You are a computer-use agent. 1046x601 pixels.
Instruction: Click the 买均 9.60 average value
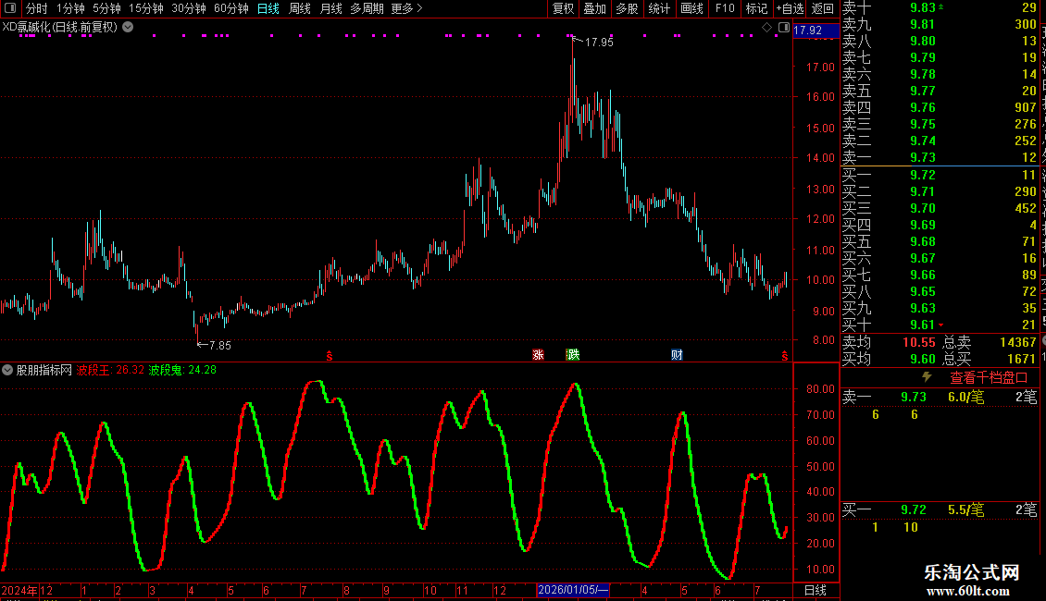pos(922,359)
